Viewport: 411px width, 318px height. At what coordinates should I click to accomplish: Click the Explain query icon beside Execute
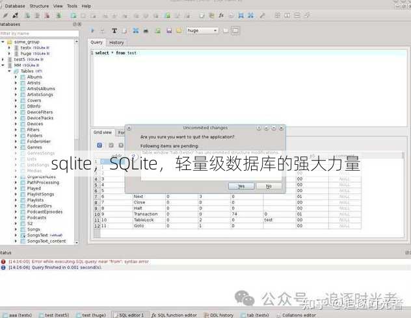[102, 31]
